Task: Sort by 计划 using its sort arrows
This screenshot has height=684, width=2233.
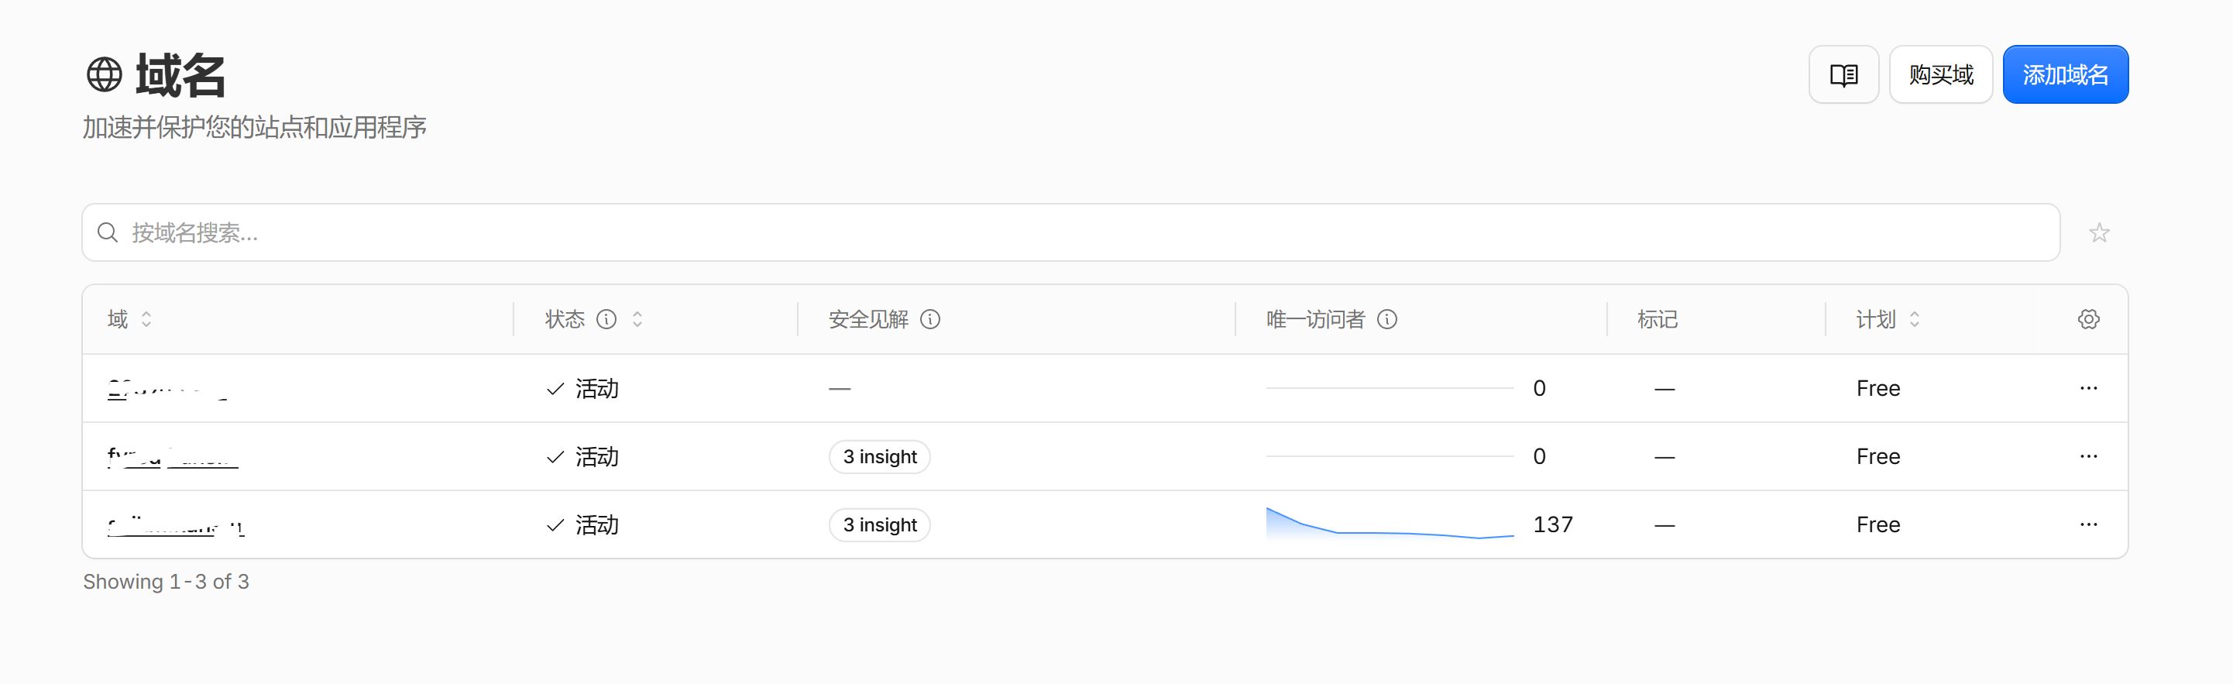Action: (x=1915, y=319)
